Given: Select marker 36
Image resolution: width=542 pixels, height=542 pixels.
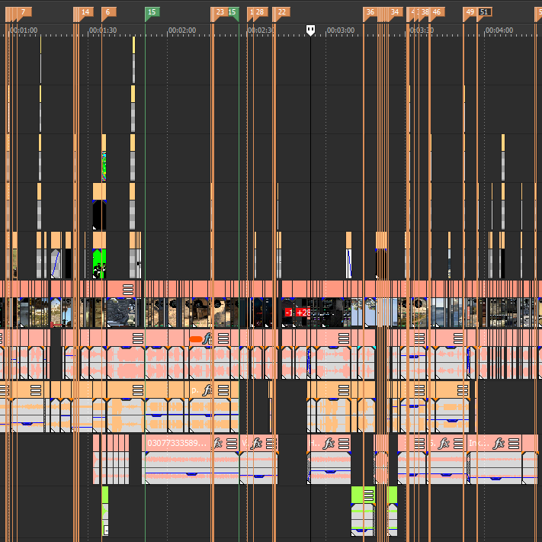Looking at the screenshot, I should 370,12.
